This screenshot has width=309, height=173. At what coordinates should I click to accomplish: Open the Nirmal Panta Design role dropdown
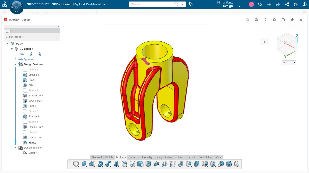(239, 6)
